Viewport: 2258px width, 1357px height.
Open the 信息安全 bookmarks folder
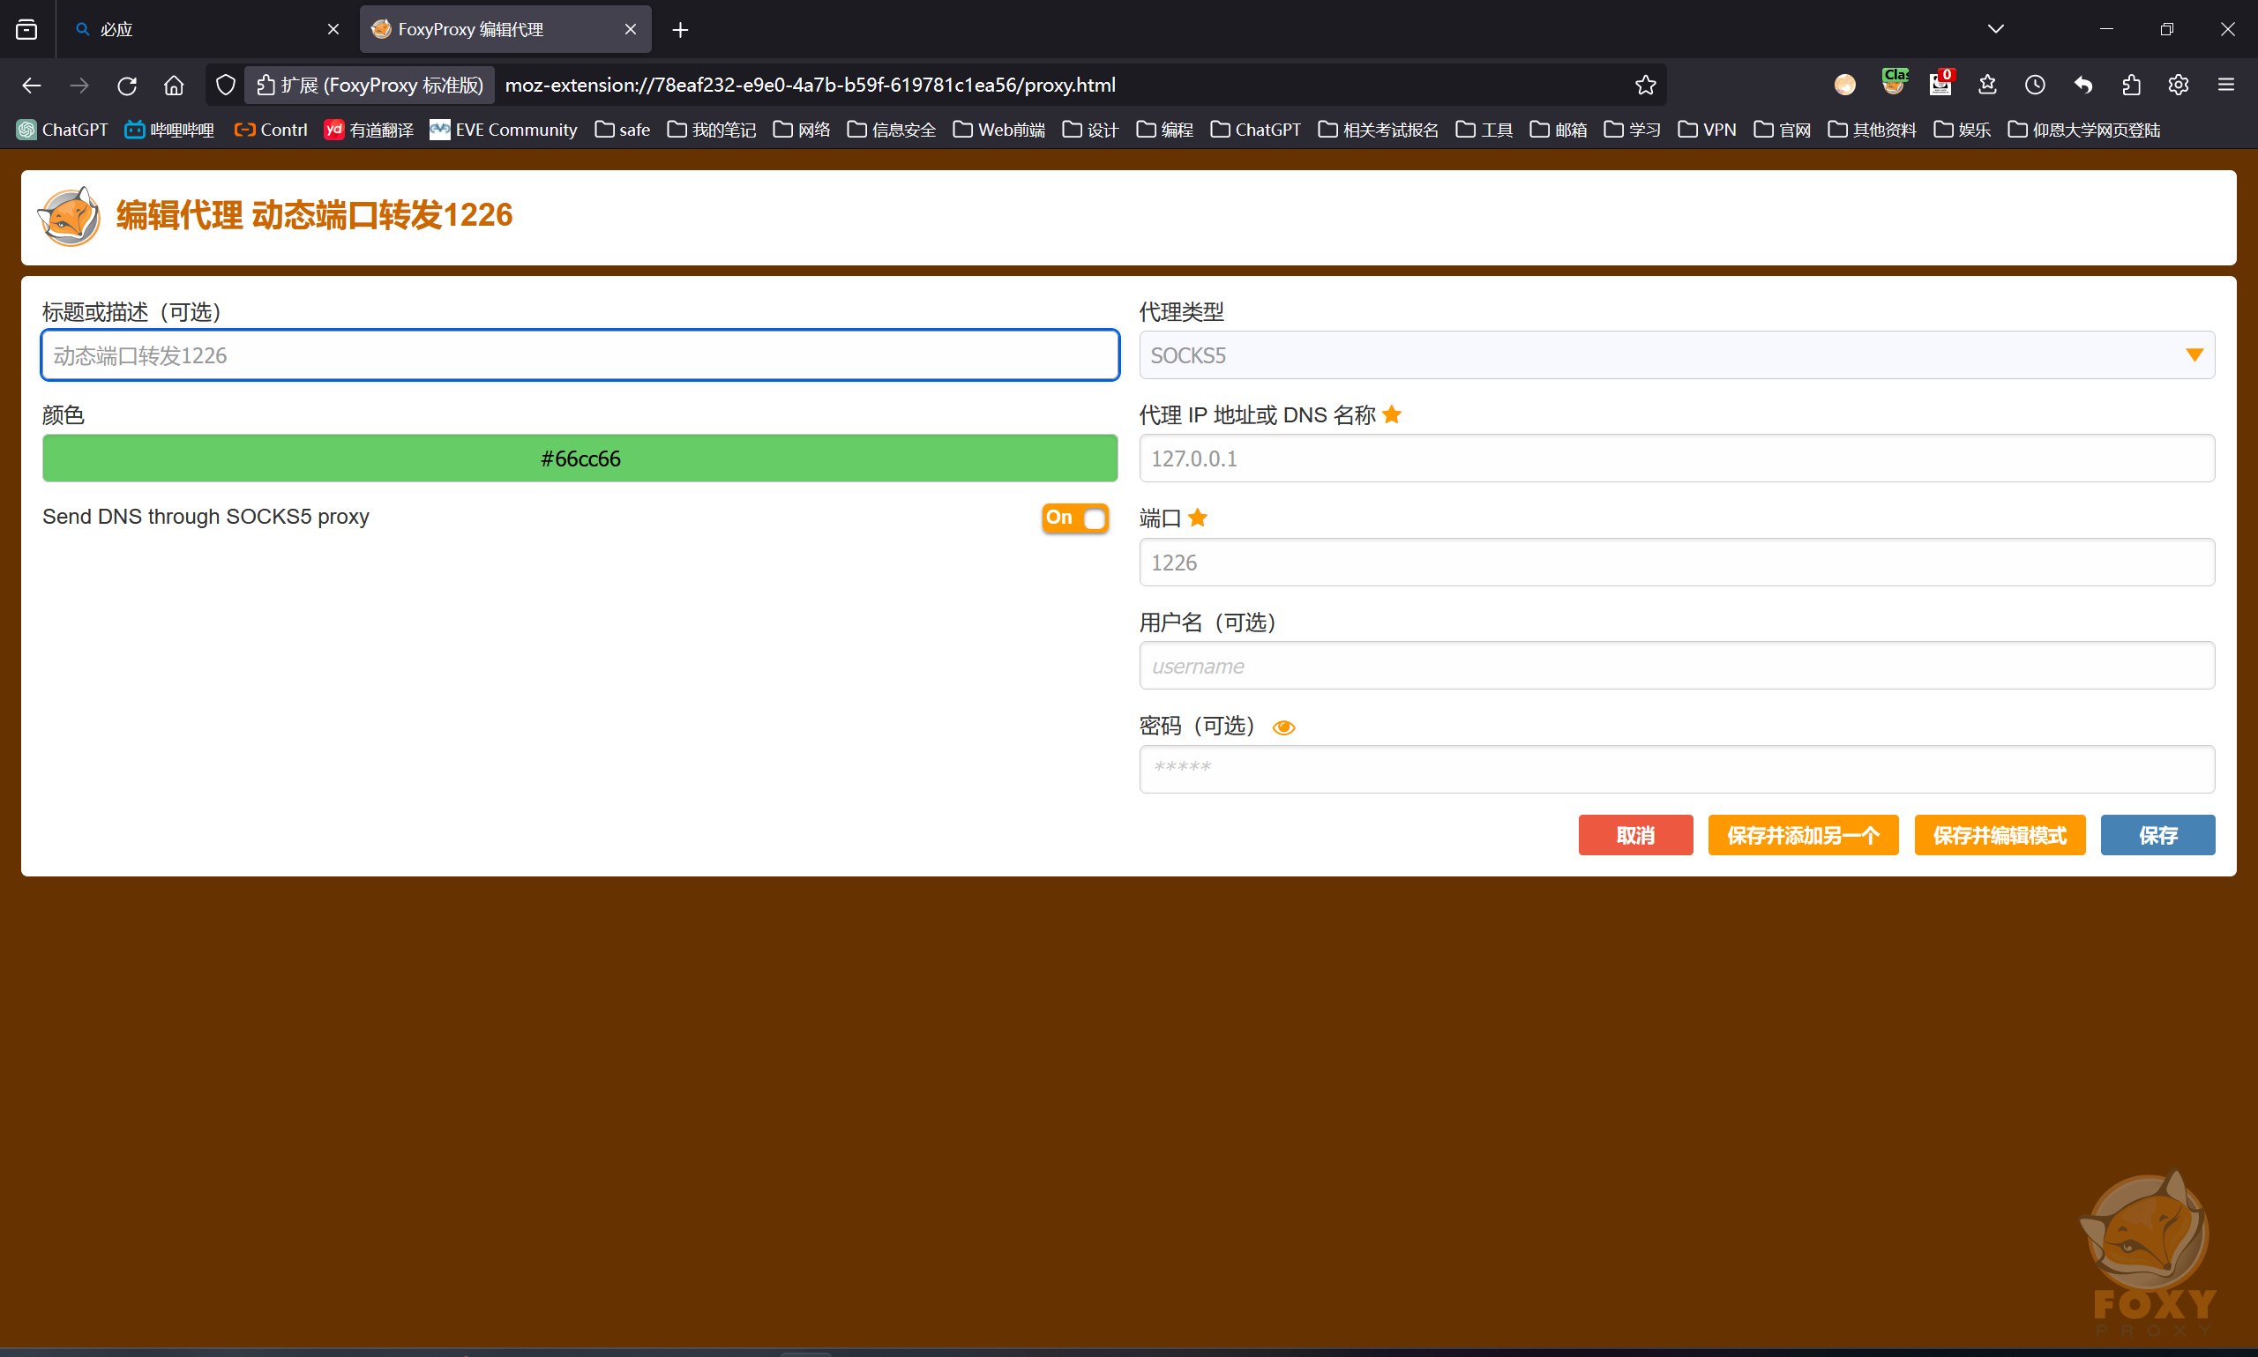[891, 130]
